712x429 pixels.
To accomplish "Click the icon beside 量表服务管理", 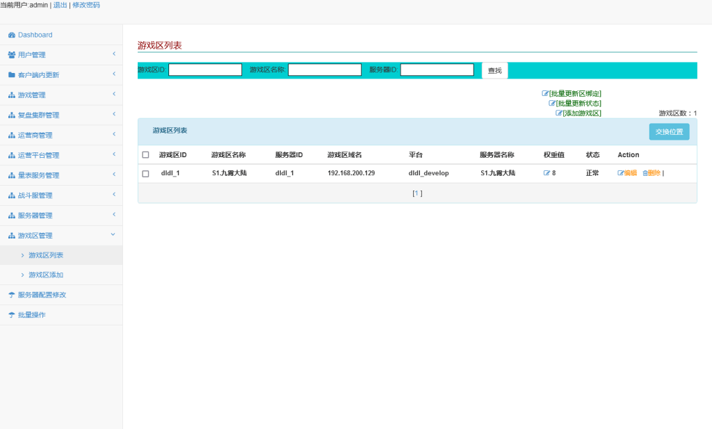I will pyautogui.click(x=11, y=175).
